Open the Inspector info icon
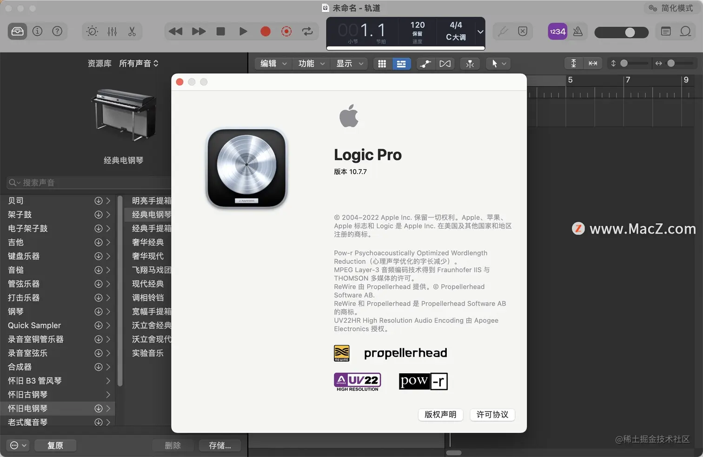This screenshot has width=703, height=457. [x=37, y=31]
